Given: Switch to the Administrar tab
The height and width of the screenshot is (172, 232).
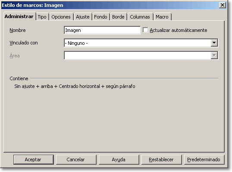Looking at the screenshot, I should click(19, 16).
